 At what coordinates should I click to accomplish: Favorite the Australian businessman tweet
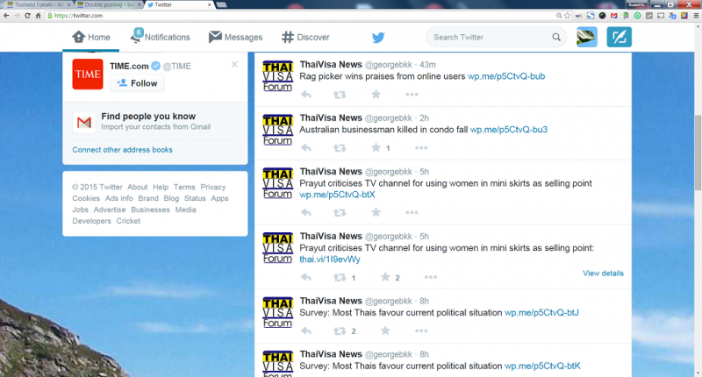(x=376, y=147)
